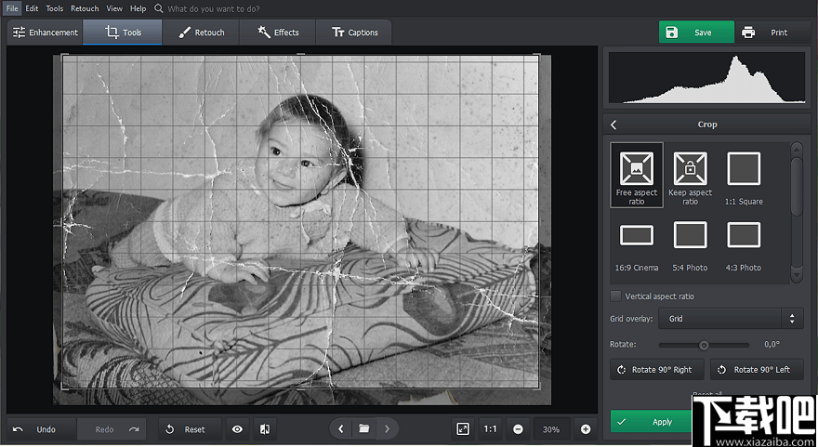818x447 pixels.
Task: Select the 1:1 Square crop preset
Action: pyautogui.click(x=744, y=177)
